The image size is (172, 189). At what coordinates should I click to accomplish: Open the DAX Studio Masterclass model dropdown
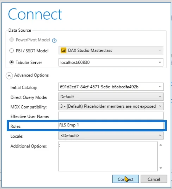111,50
